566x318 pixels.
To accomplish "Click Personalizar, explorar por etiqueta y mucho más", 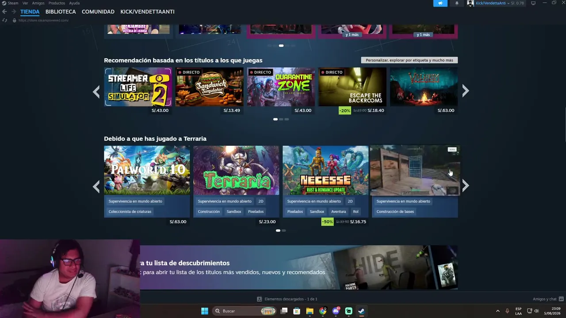I will [x=409, y=60].
